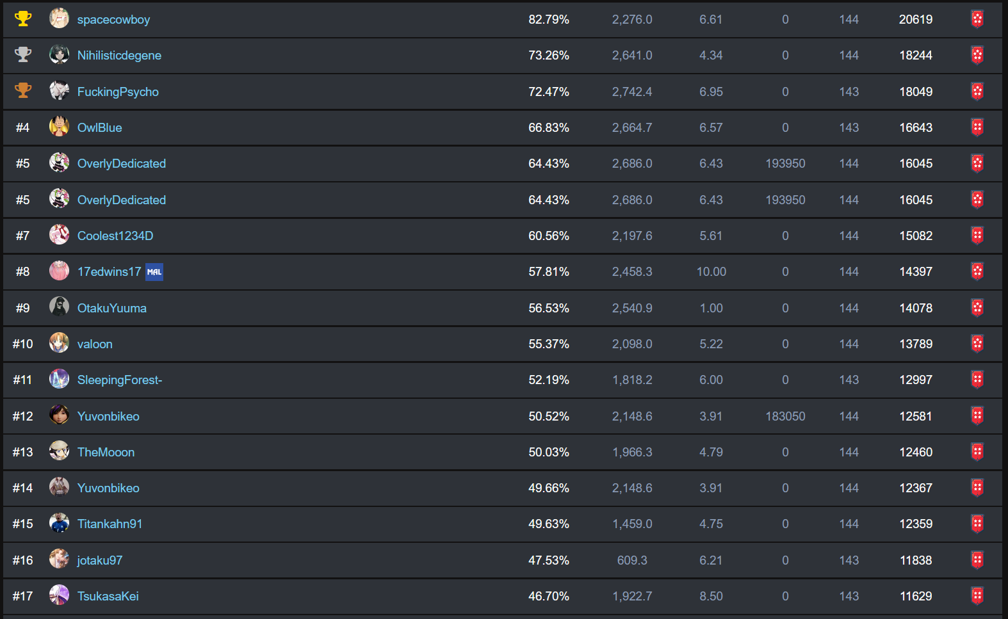Open the SleepingForest- profile link

[120, 380]
